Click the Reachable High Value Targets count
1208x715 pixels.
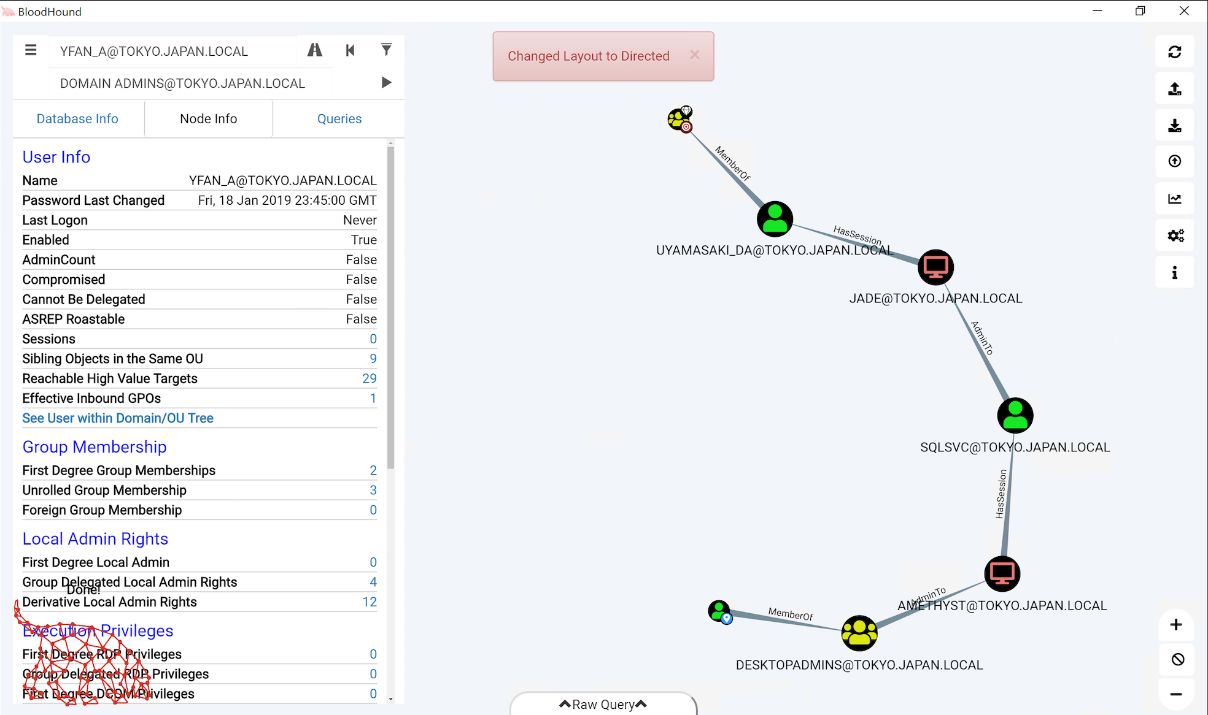click(x=369, y=378)
